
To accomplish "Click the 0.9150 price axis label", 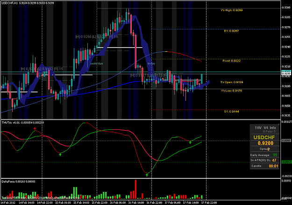I will click(x=286, y=106).
